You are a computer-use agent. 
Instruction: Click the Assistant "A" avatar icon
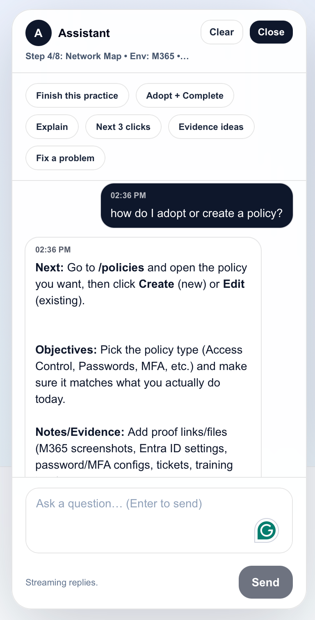38,33
